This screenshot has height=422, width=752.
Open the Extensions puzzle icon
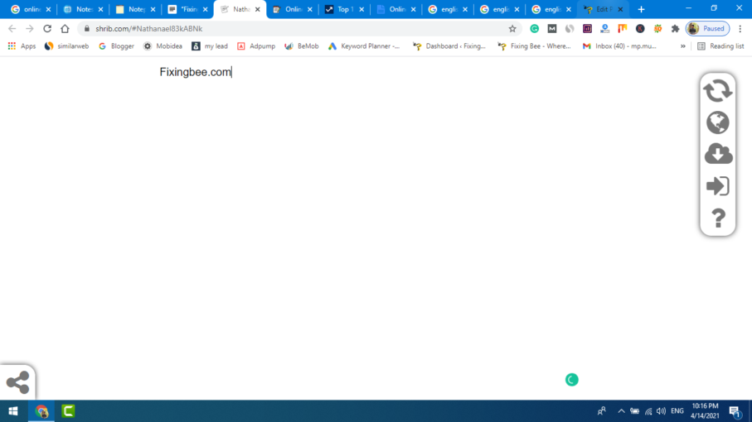click(675, 29)
